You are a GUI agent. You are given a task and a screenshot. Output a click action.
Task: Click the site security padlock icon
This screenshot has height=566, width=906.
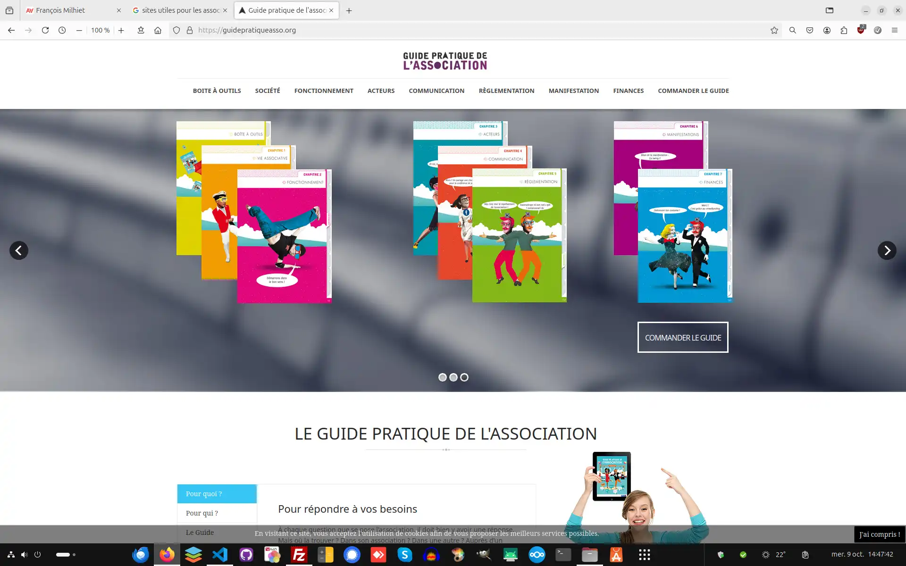tap(190, 30)
